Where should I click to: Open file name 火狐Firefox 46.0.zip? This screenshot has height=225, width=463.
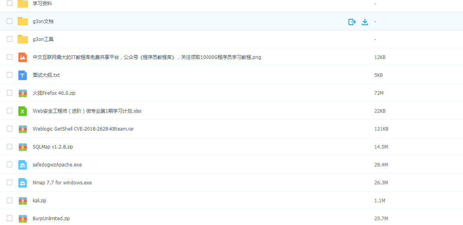[x=54, y=93]
